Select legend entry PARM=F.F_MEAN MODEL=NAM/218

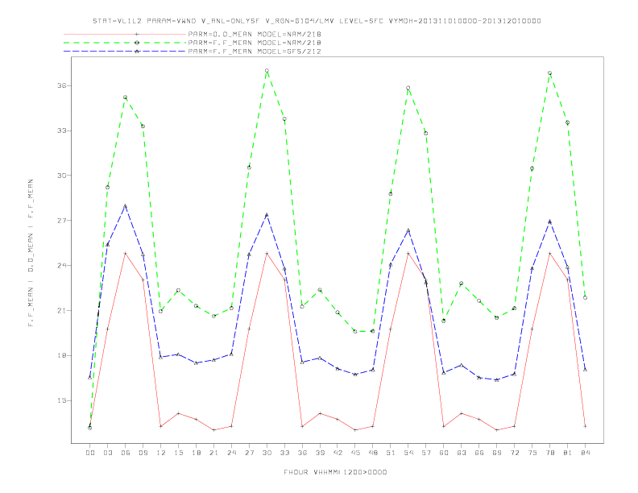(255, 43)
